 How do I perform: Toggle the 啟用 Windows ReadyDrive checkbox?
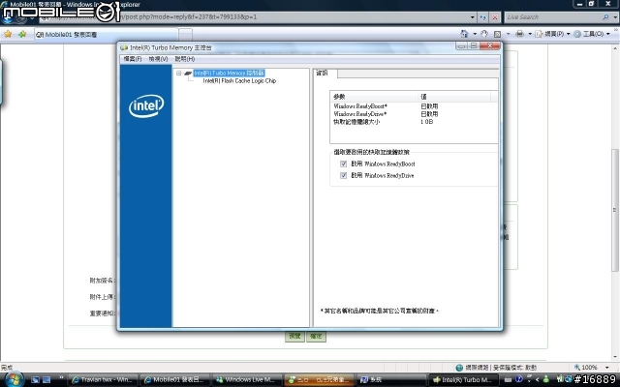[343, 175]
